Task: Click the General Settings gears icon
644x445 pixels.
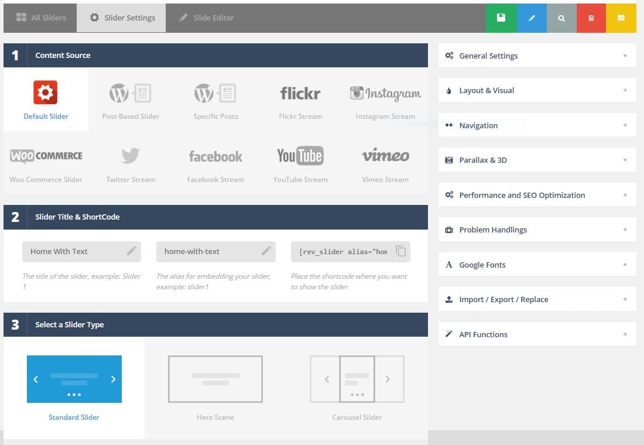Action: point(449,55)
